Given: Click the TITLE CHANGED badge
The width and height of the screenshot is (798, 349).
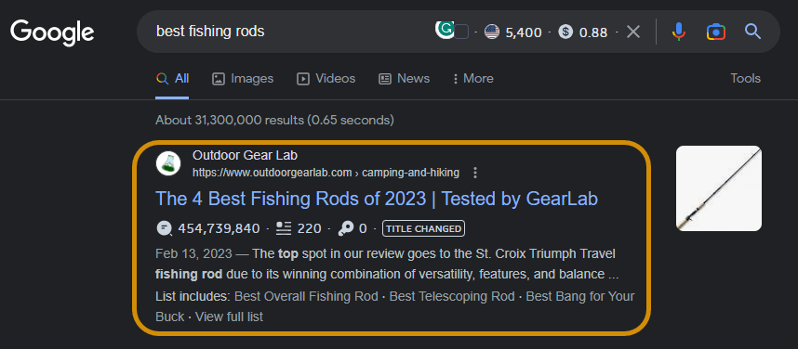Looking at the screenshot, I should tap(423, 228).
